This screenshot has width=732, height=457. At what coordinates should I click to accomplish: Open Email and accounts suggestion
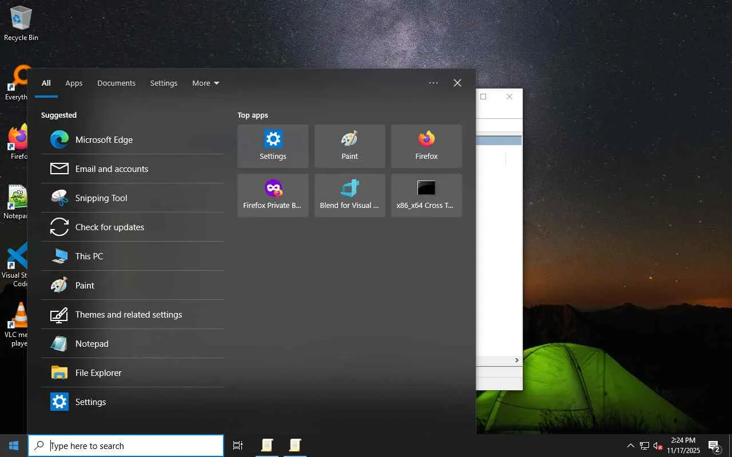tap(132, 169)
